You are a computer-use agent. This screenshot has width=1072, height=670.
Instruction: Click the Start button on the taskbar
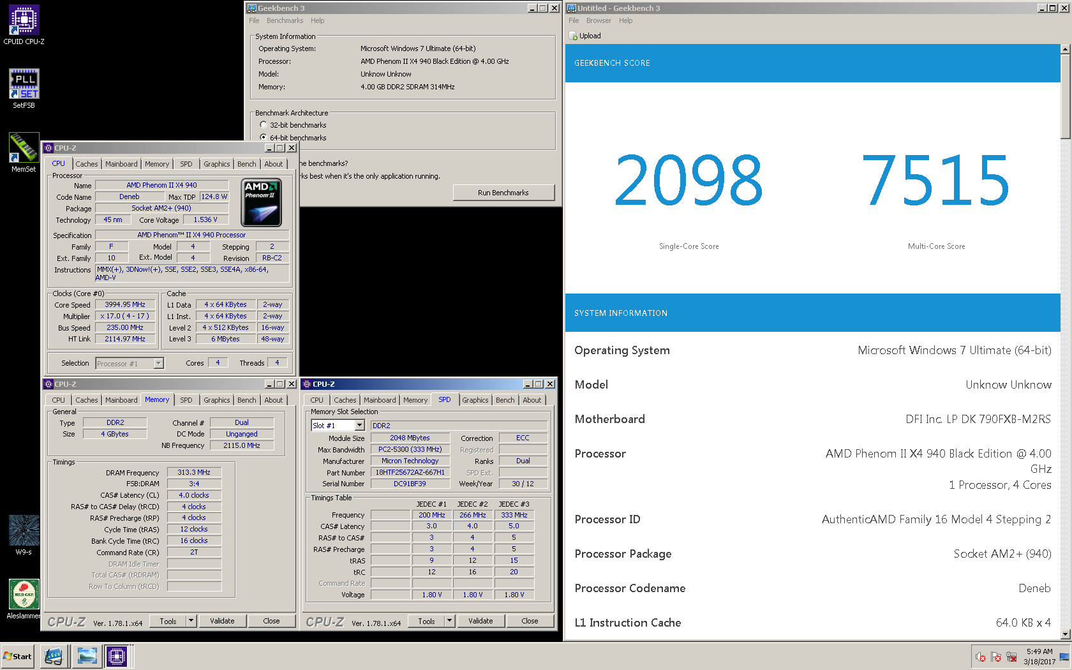[18, 657]
